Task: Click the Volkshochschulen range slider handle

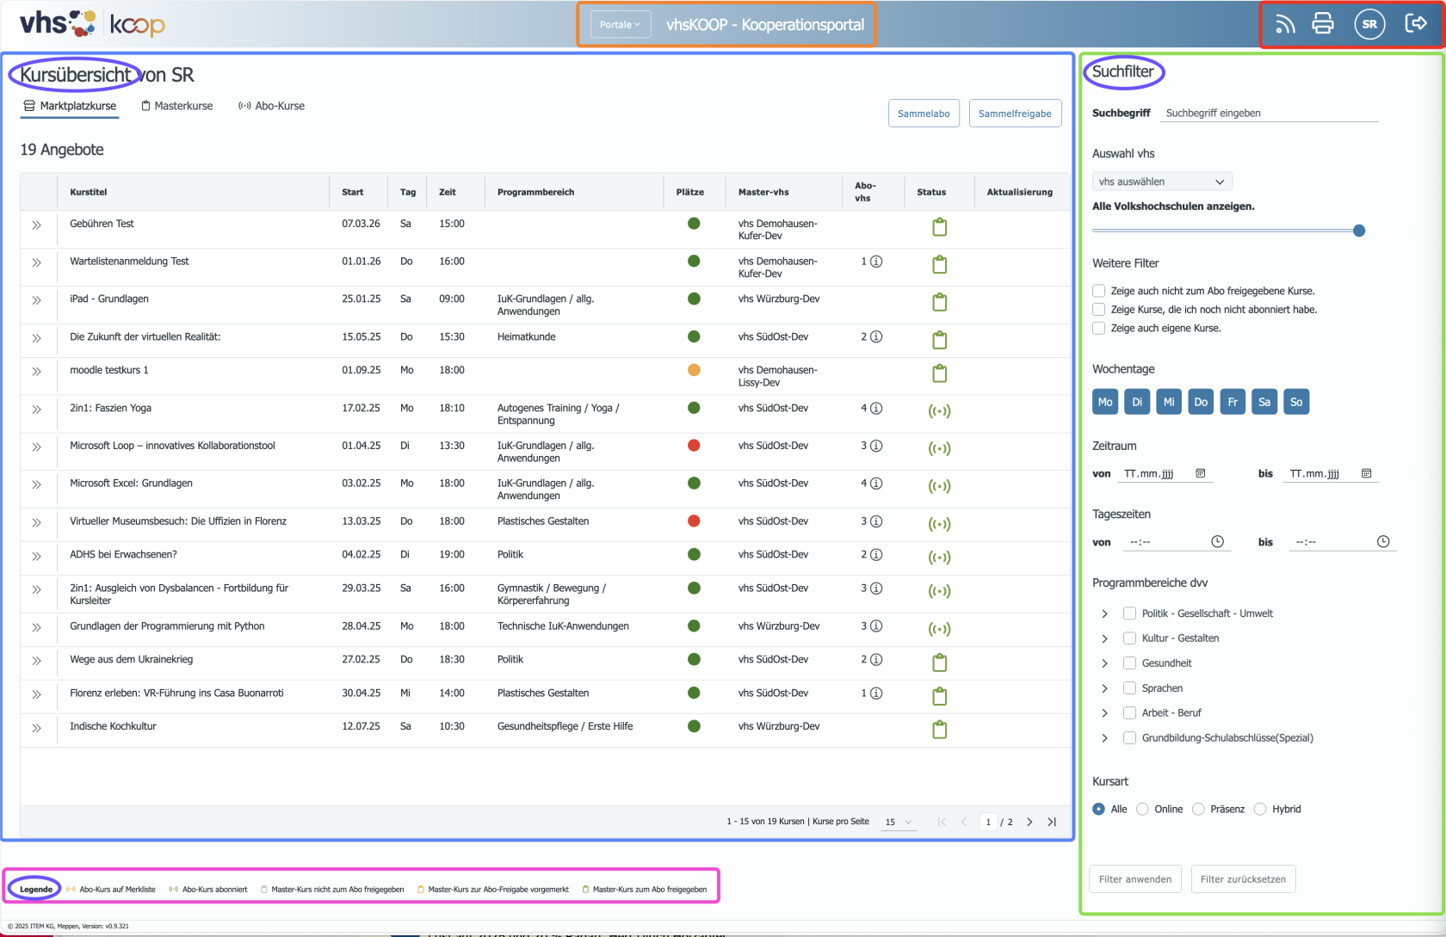Action: coord(1359,231)
